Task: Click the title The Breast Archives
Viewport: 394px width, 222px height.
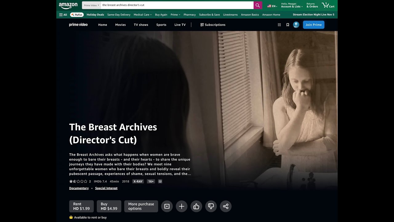Action: coord(113,134)
